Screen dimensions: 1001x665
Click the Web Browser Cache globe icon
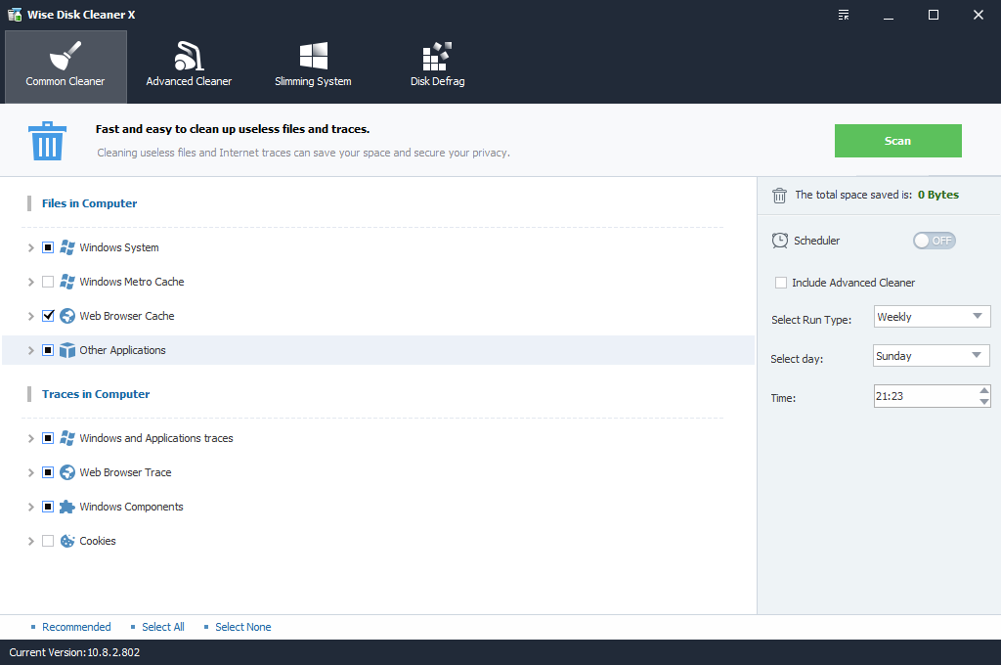[x=67, y=316]
